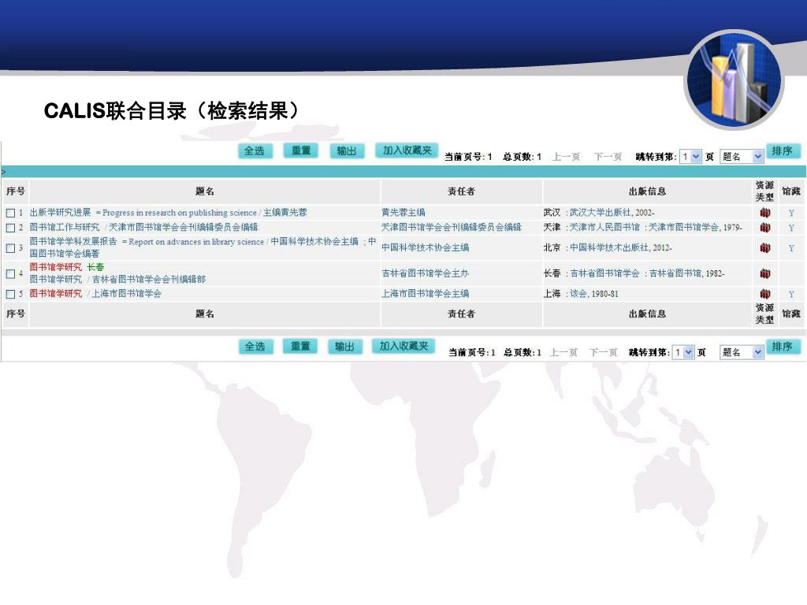Check the checkbox for result 1

[x=10, y=213]
